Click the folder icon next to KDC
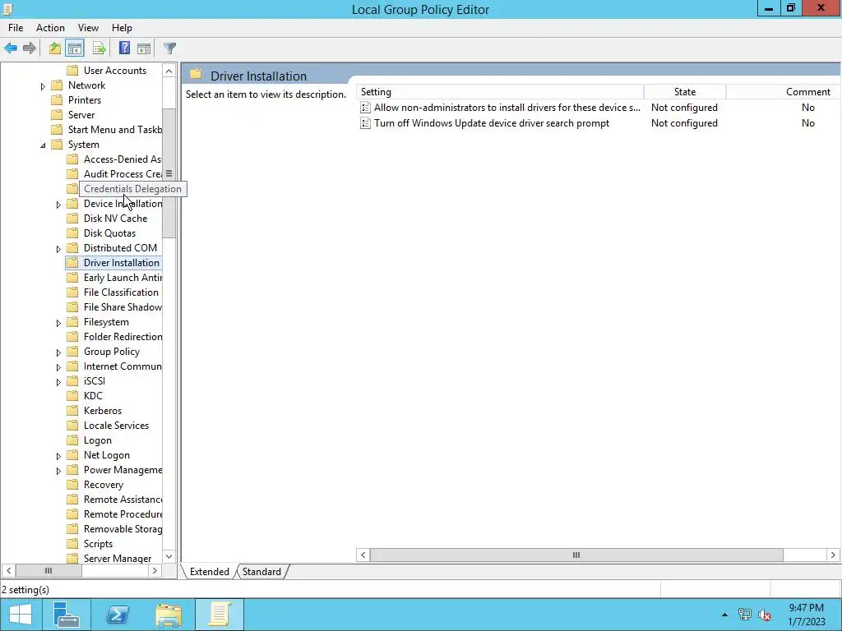 click(x=72, y=396)
